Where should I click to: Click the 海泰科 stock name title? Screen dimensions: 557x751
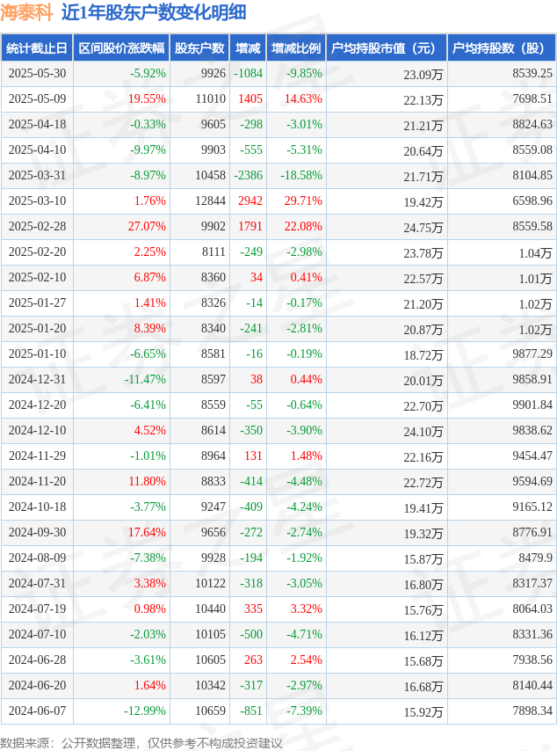pyautogui.click(x=26, y=12)
